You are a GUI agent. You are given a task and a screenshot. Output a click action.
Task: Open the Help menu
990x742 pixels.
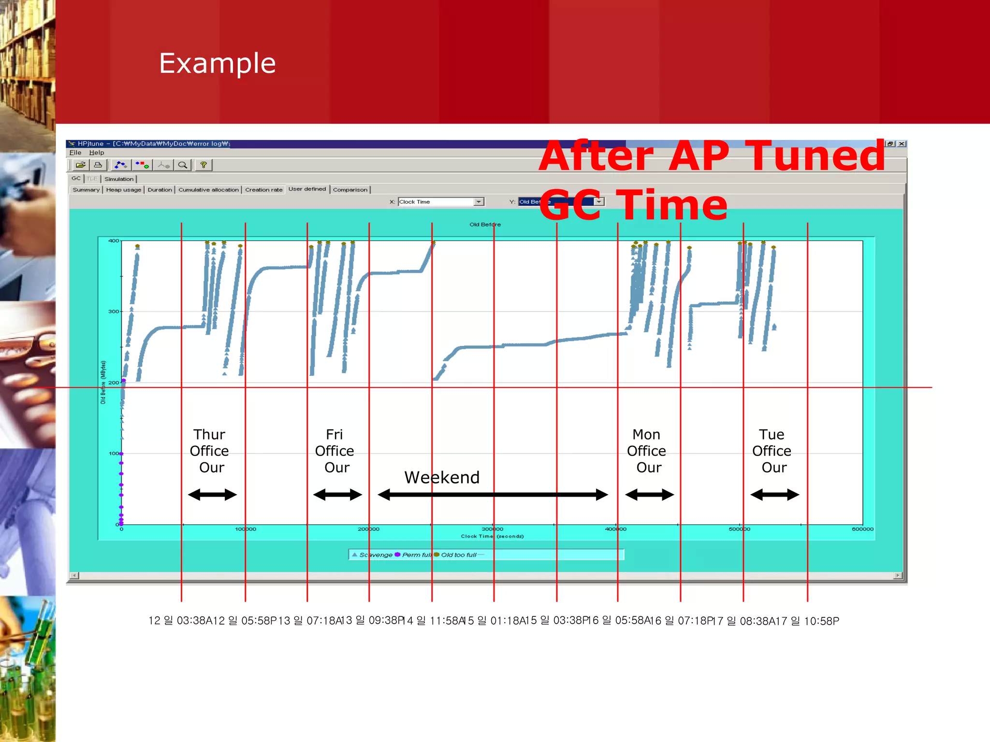click(x=97, y=153)
